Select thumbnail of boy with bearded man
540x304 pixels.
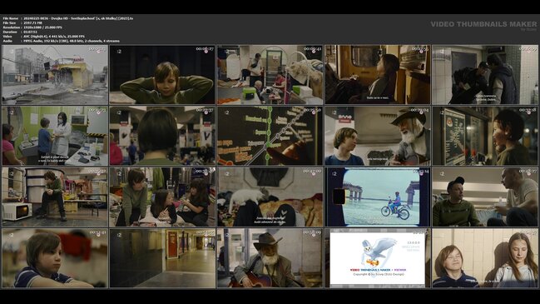pos(378,136)
